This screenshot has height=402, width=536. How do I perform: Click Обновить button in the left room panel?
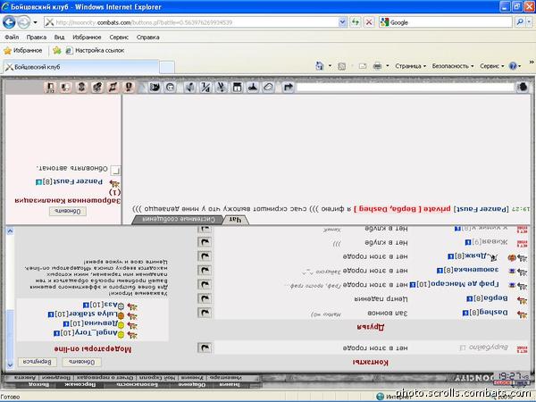68,212
